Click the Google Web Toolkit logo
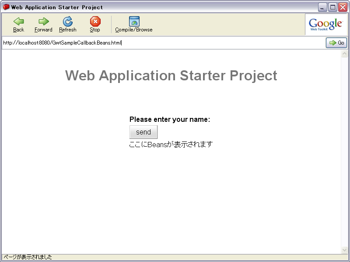 (325, 24)
